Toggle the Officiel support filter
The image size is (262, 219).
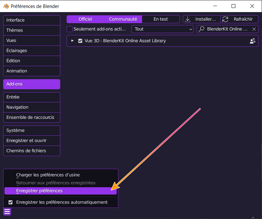tap(85, 19)
